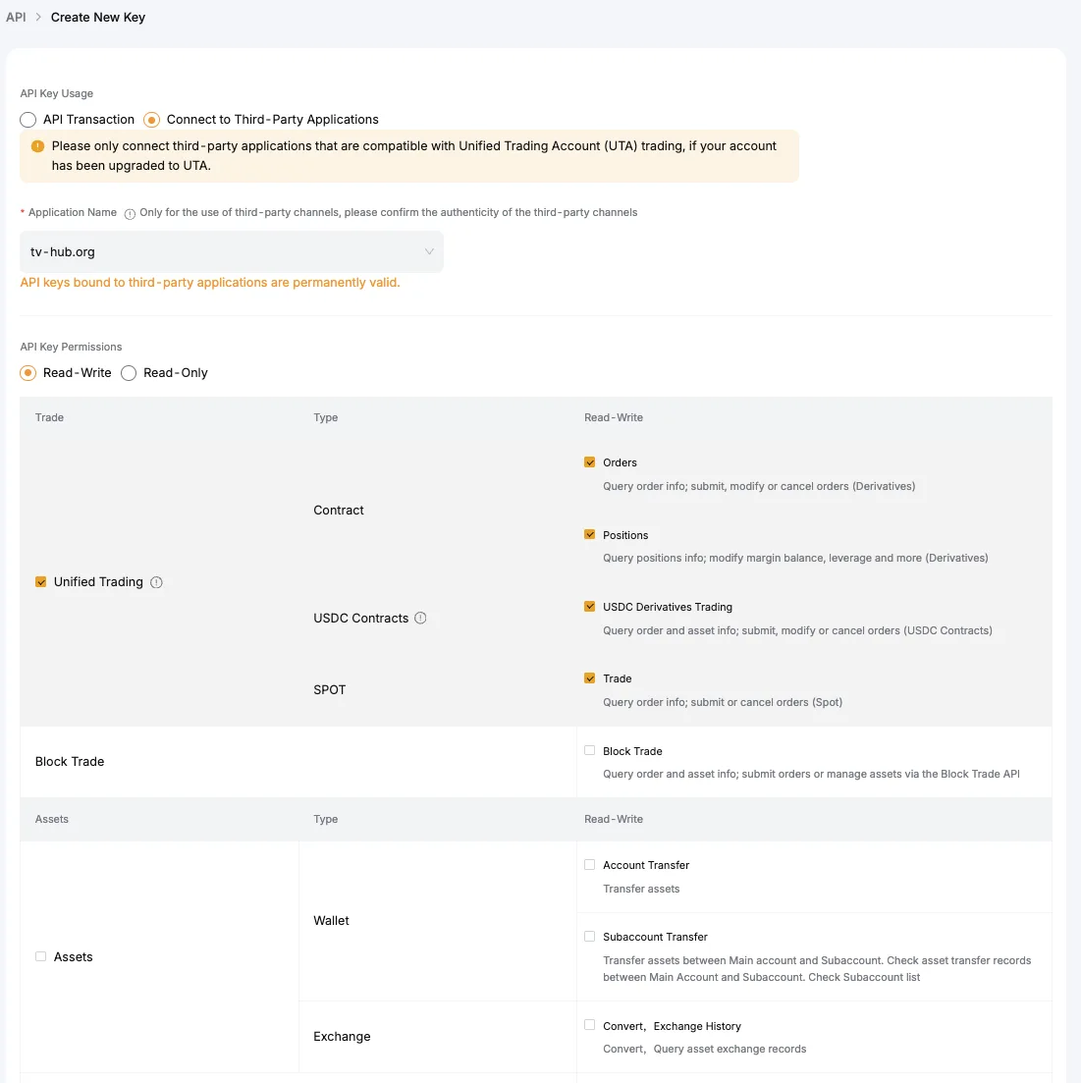Check the Assets group checkbox

41,956
